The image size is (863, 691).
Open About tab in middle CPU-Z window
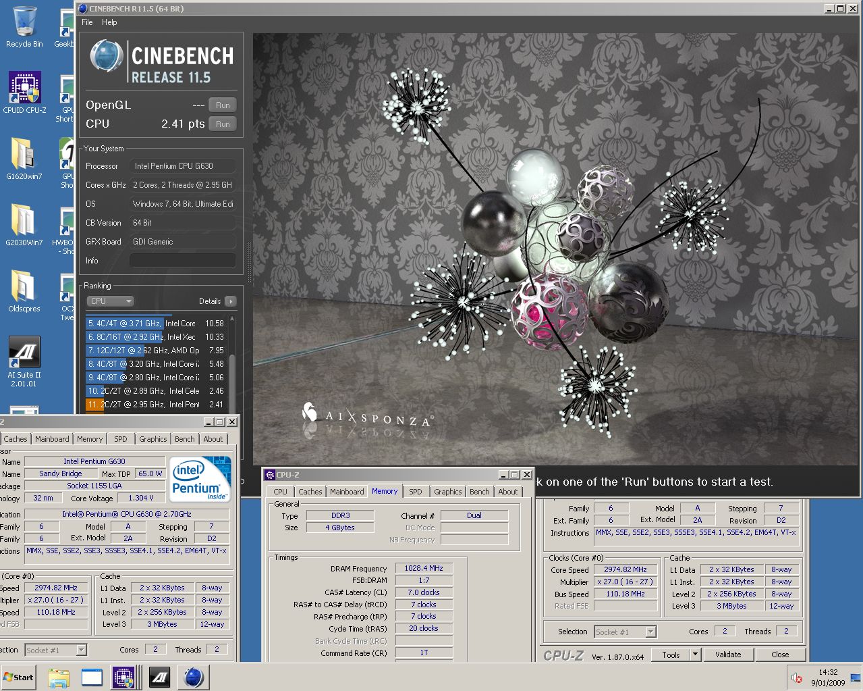(508, 492)
